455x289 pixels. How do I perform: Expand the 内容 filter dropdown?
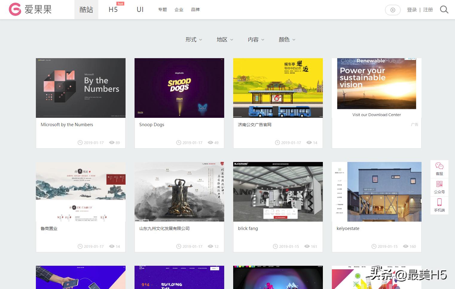[x=256, y=40]
